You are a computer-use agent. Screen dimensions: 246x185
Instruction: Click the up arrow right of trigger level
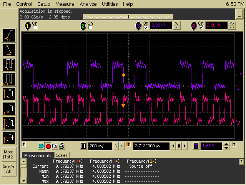click(234, 144)
